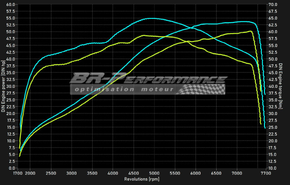Image resolution: width=290 pixels, height=185 pixels.
Task: Select the 'DIN Engine torque [Nm]' axis title
Action: point(280,87)
